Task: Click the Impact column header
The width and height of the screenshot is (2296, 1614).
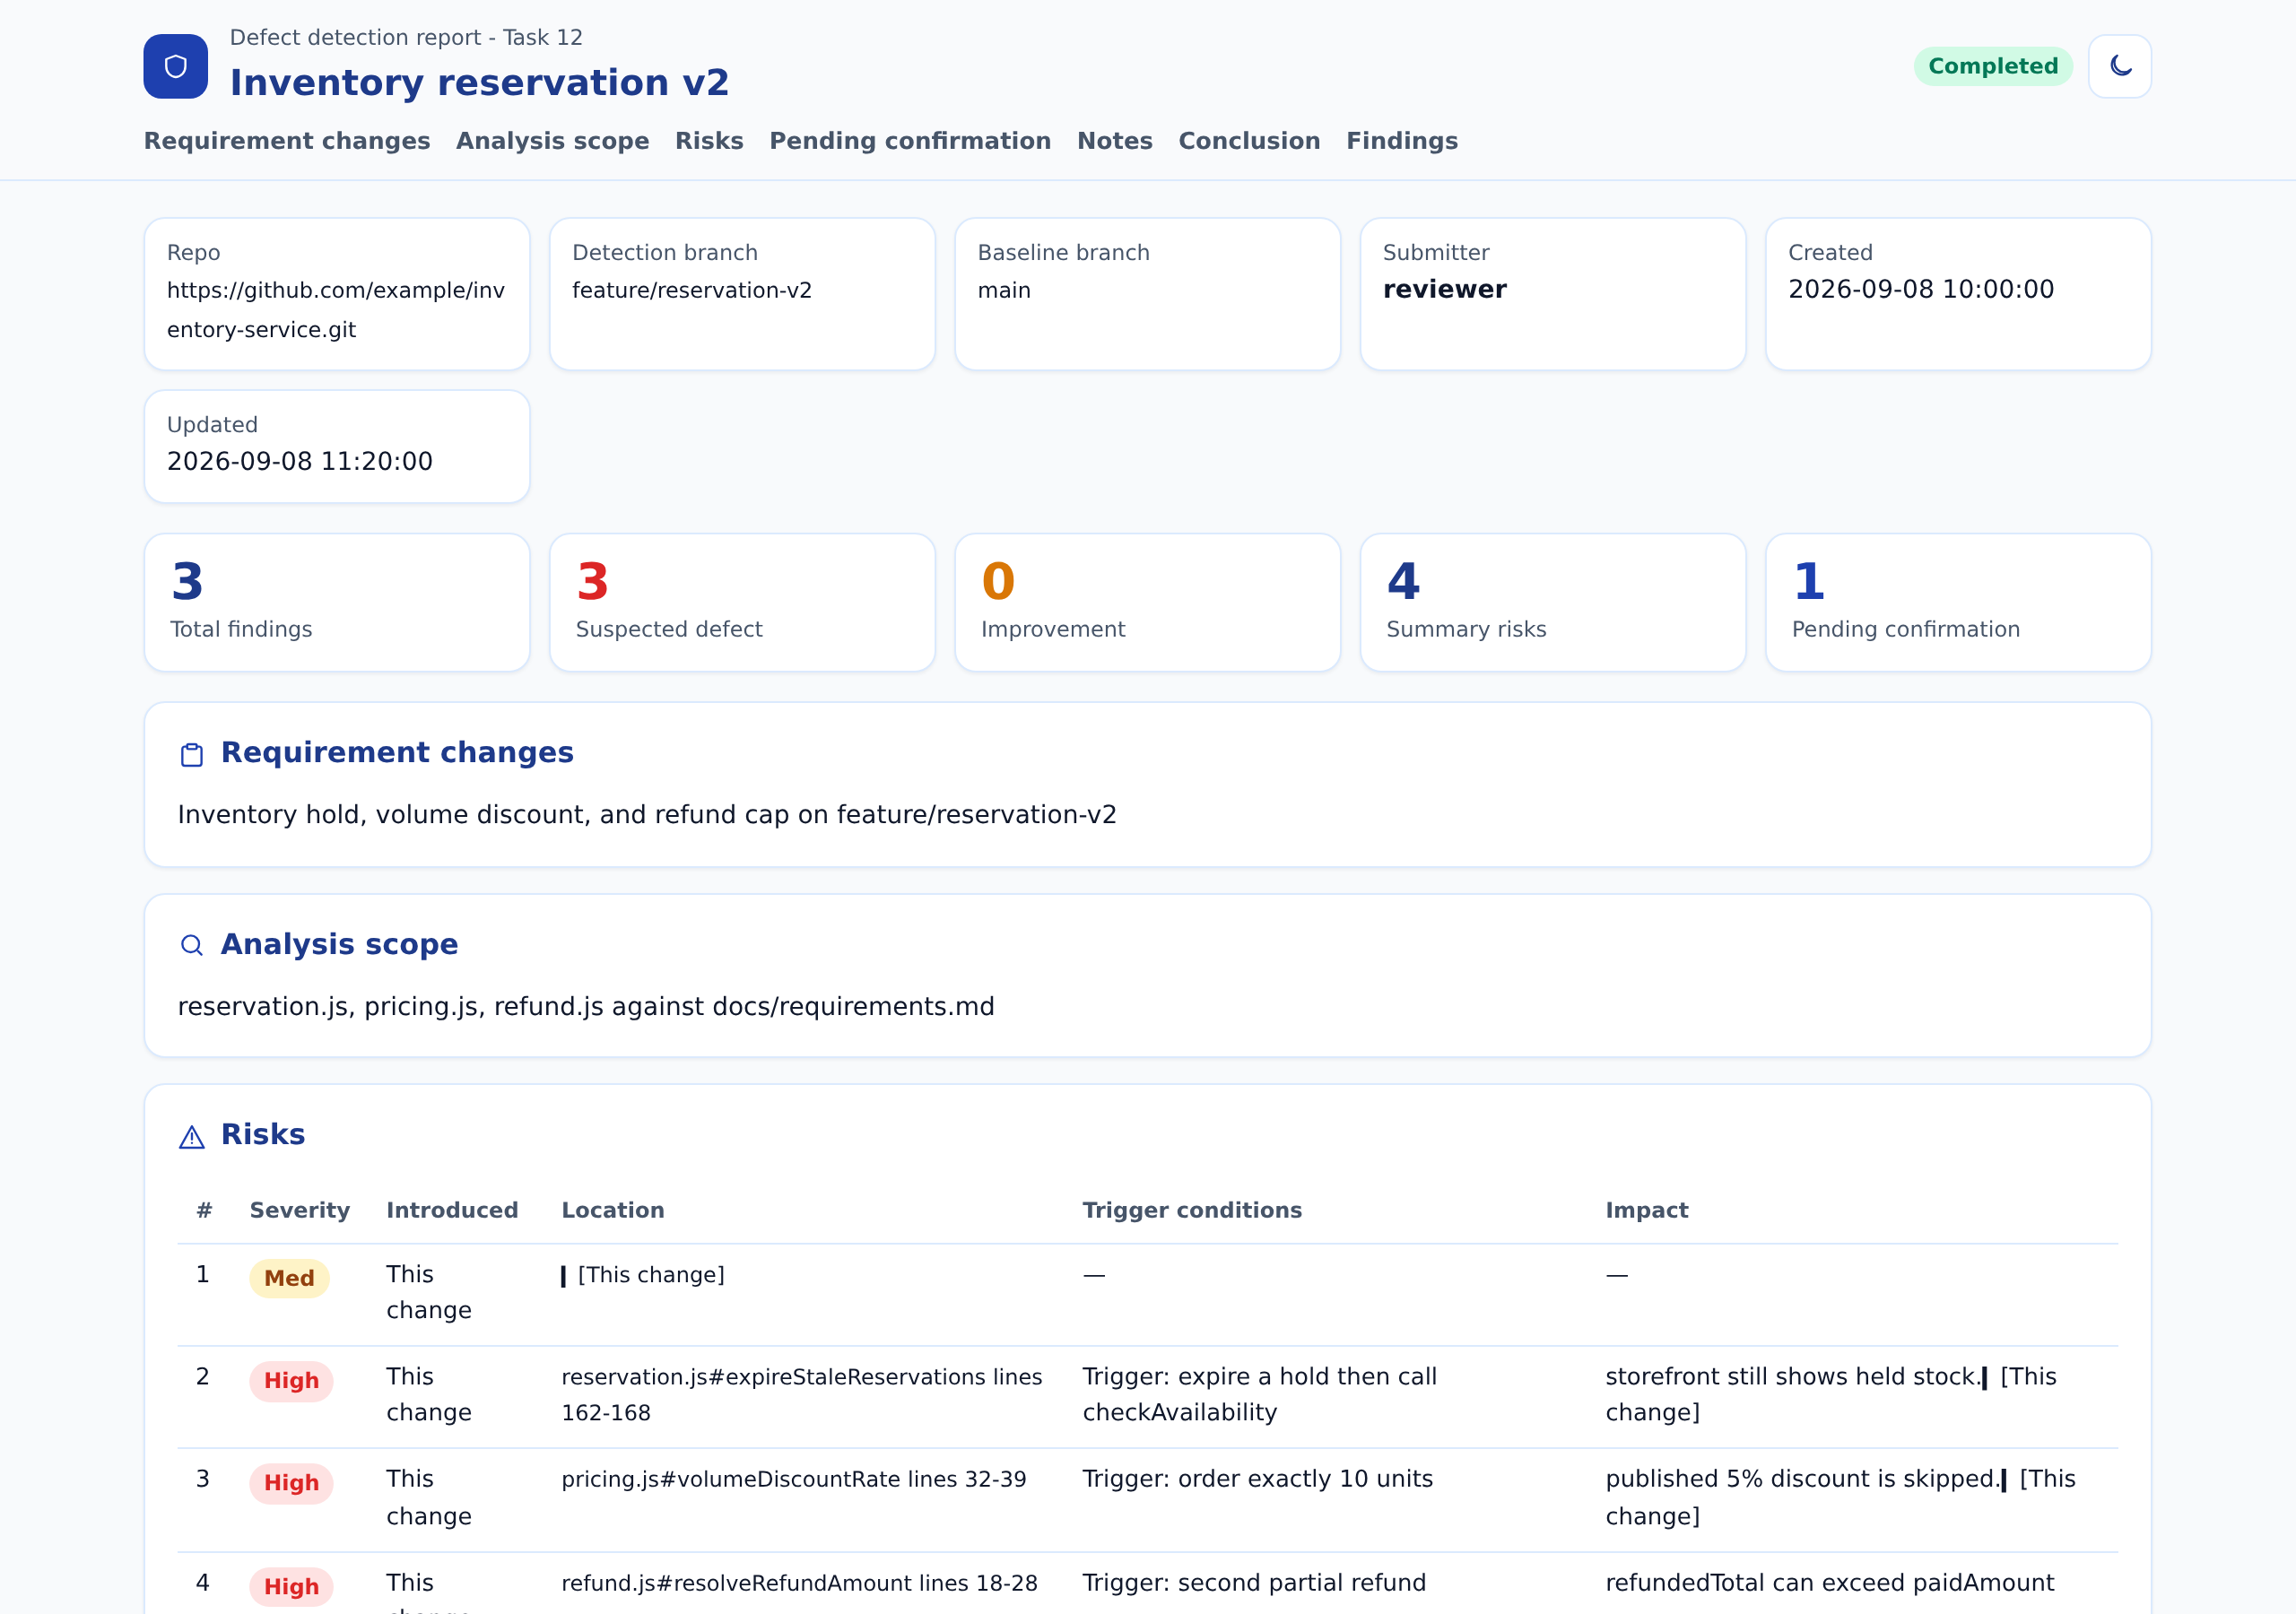Action: 1646,1210
